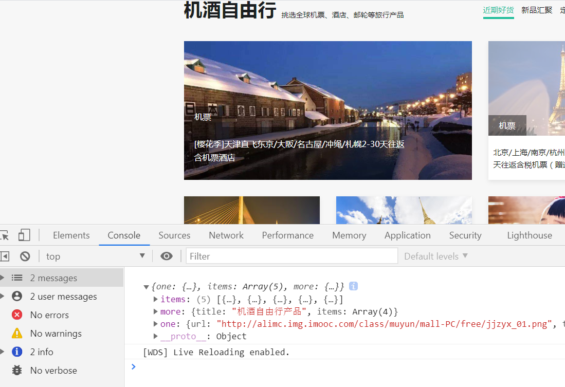The width and height of the screenshot is (565, 387).
Task: Clear the console with the ban icon
Action: click(x=25, y=256)
